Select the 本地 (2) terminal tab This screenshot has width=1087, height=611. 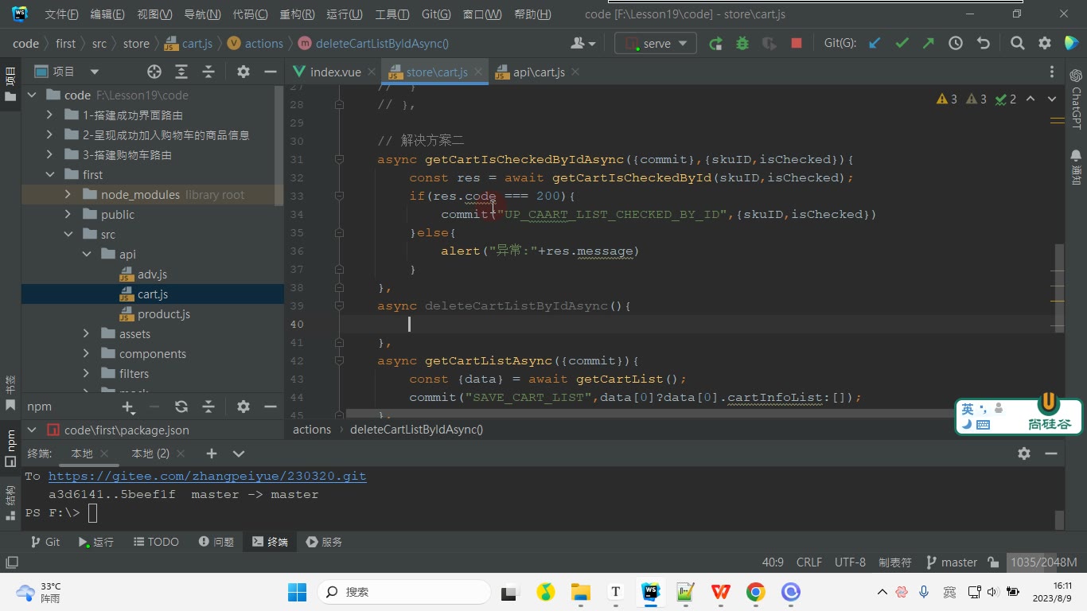[x=150, y=453]
